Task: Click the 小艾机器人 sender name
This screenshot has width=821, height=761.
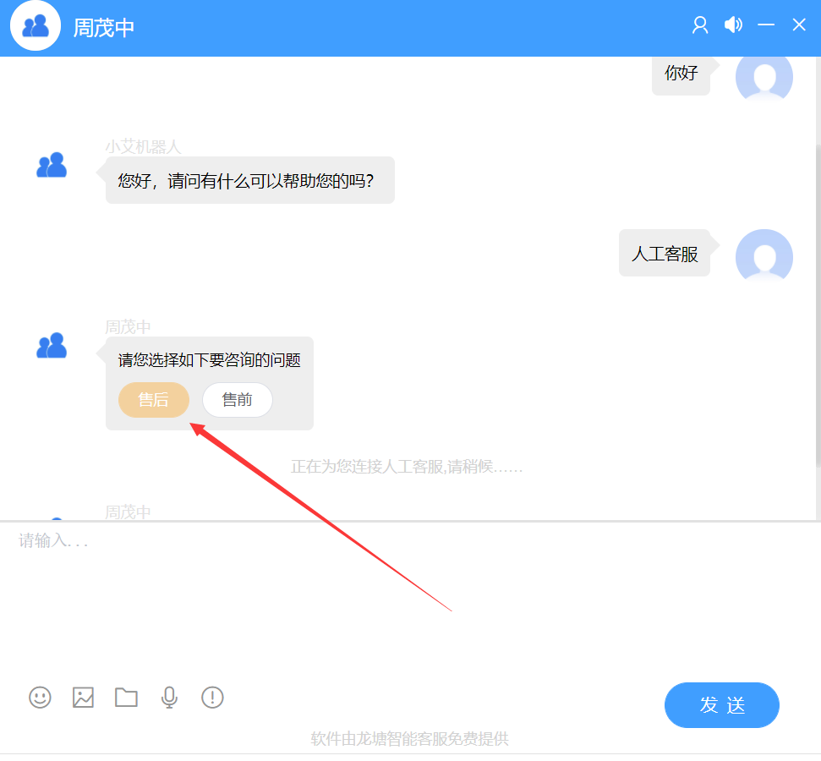Action: pyautogui.click(x=143, y=146)
